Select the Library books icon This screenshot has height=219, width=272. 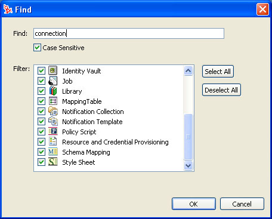tap(53, 91)
